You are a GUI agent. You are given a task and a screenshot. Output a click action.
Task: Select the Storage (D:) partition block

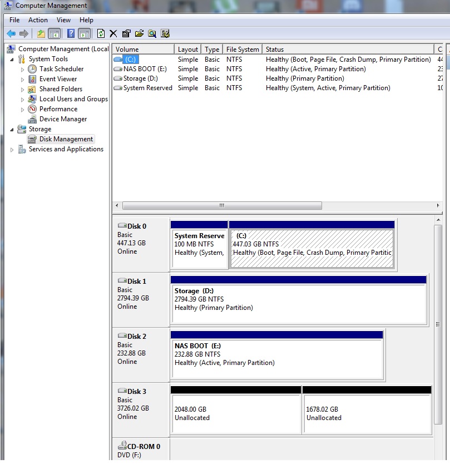[299, 299]
